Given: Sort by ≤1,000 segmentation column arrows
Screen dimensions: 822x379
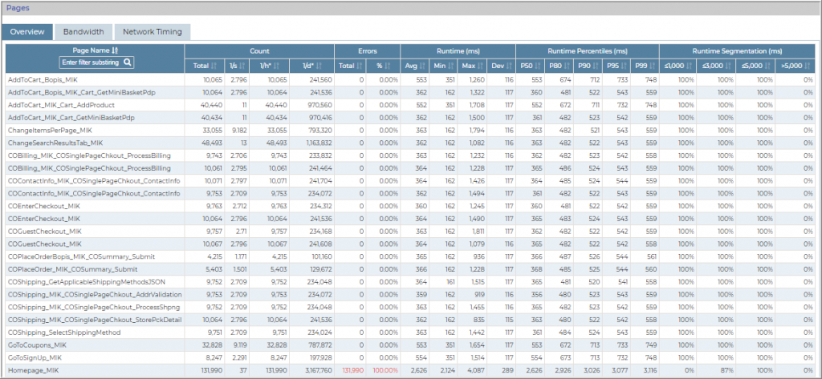Looking at the screenshot, I should [689, 67].
